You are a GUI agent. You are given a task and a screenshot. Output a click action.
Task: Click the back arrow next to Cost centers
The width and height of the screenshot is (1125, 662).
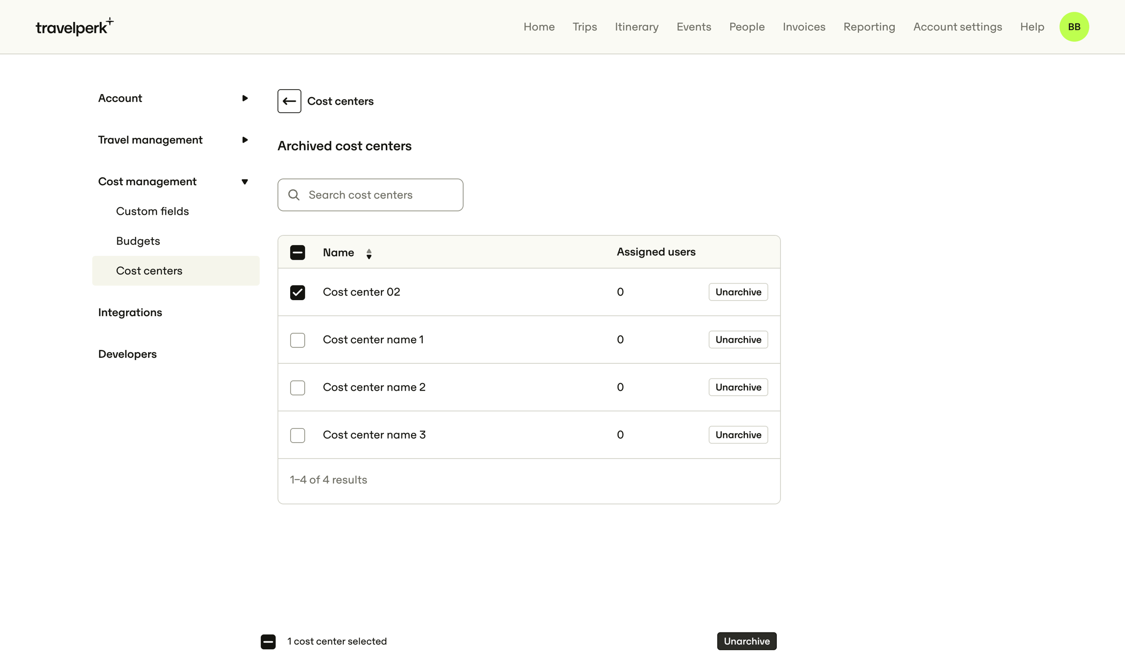[289, 101]
